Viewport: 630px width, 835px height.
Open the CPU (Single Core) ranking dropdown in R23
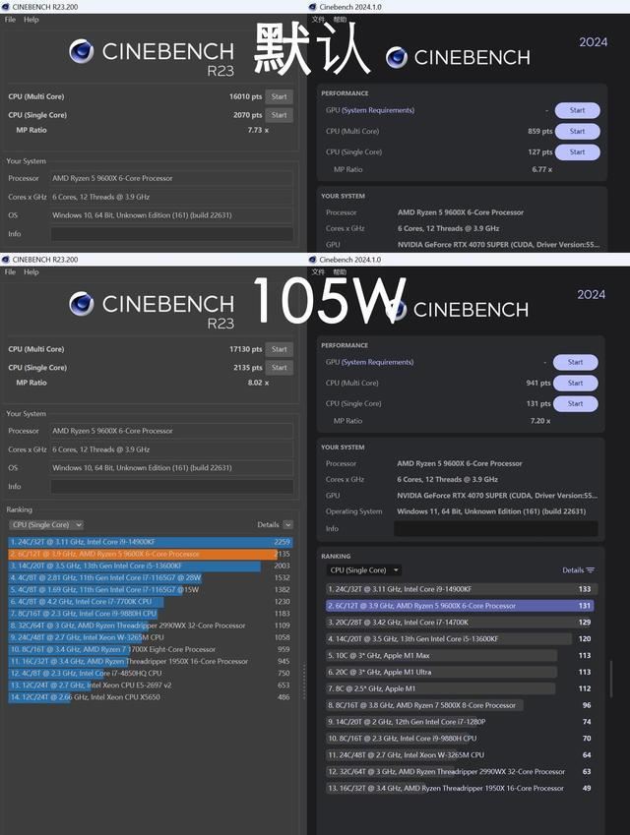(46, 524)
